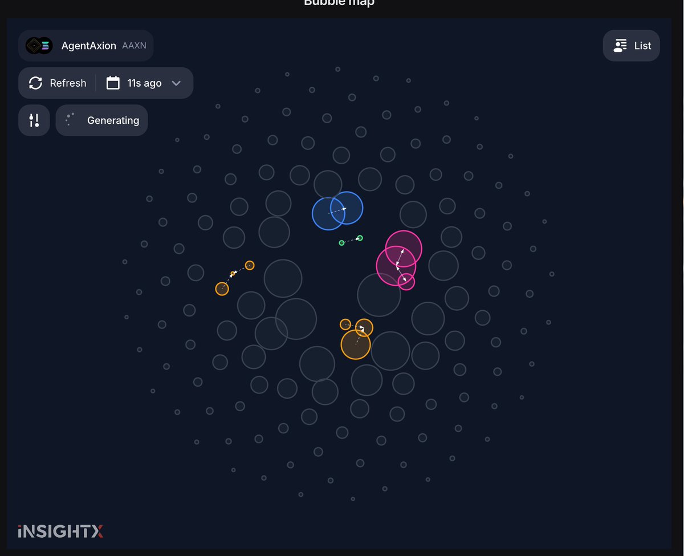Select the topmost pink cluster bubble
684x556 pixels.
(x=404, y=249)
